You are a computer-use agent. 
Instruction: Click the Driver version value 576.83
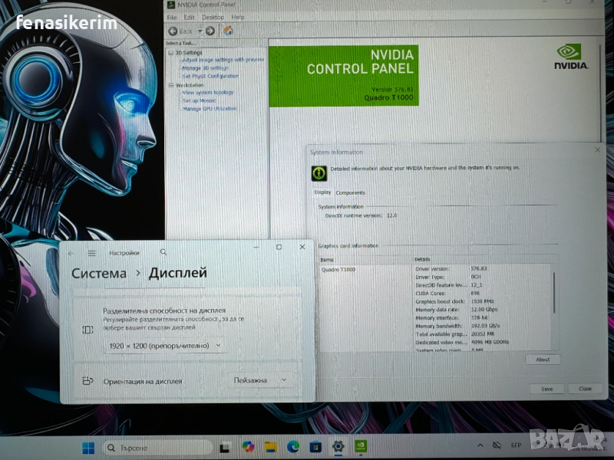coord(478,269)
